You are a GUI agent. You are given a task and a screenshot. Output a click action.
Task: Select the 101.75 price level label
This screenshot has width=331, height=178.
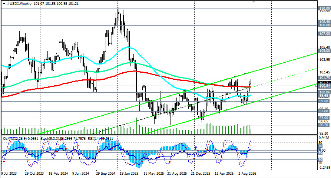tap(324, 78)
